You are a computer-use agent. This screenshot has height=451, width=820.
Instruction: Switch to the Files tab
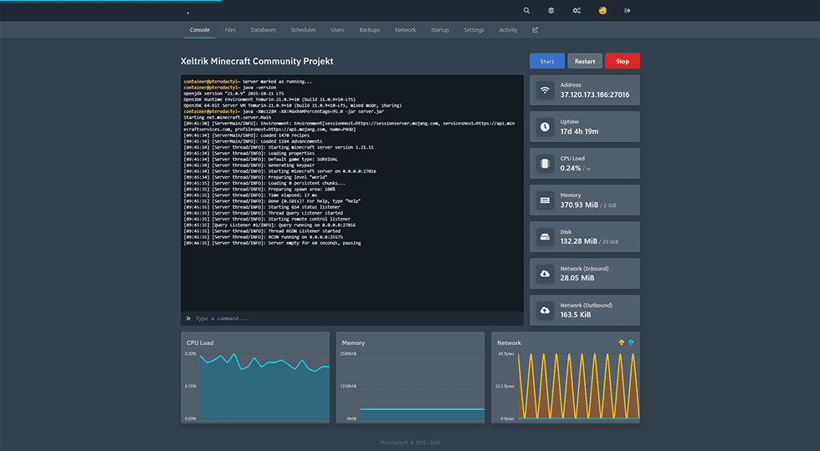click(x=230, y=30)
